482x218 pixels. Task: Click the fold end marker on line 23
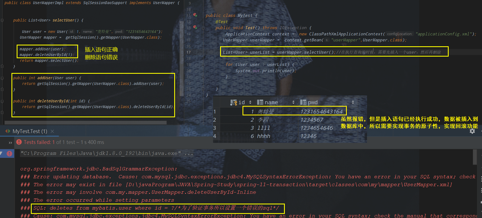tap(203, 89)
